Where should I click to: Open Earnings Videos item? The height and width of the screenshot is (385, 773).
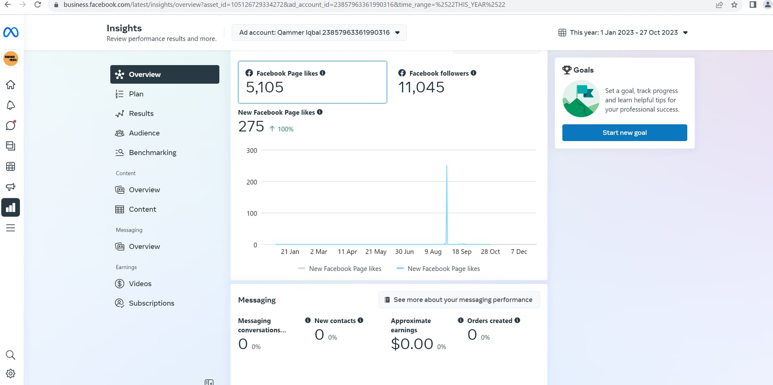coord(165,284)
